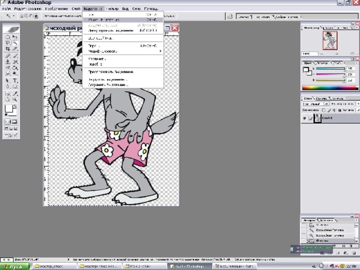360x270 pixels.
Task: Select the Paint Bucket tool
Action: (x=15, y=67)
